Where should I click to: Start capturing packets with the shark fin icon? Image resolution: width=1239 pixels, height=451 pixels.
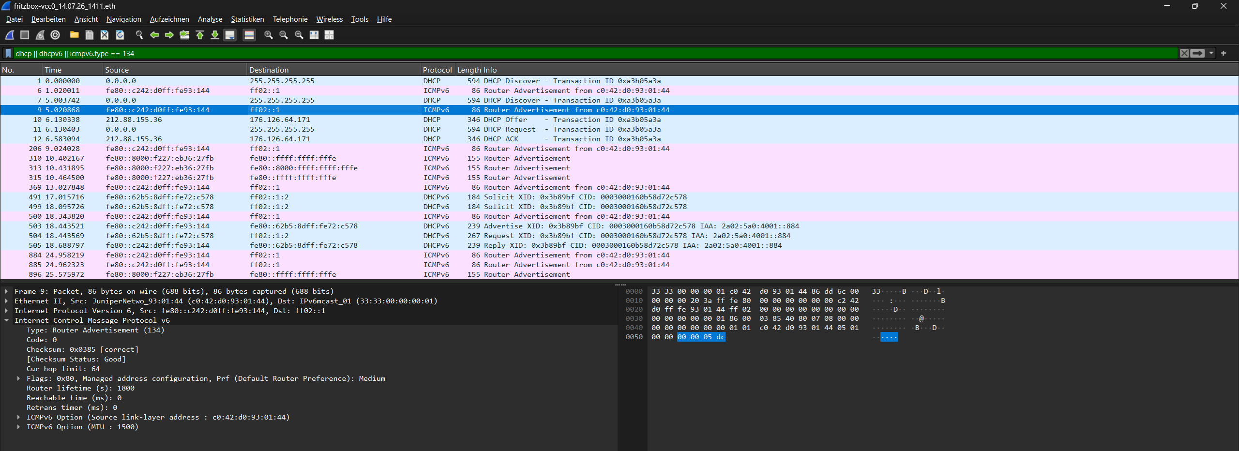10,35
